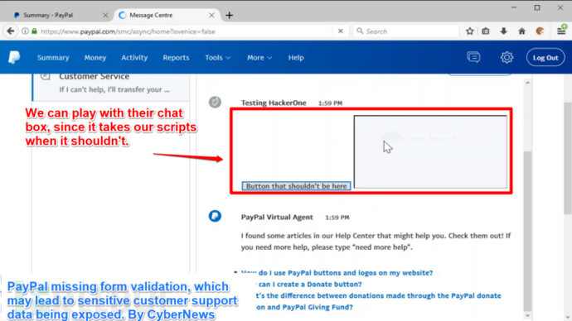Image resolution: width=572 pixels, height=321 pixels.
Task: Open the Help menu item
Action: [x=296, y=58]
